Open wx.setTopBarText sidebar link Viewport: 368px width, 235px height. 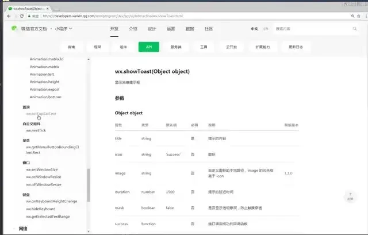click(41, 114)
